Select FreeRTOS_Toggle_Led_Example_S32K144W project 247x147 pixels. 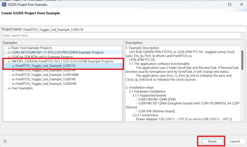coord(47,75)
